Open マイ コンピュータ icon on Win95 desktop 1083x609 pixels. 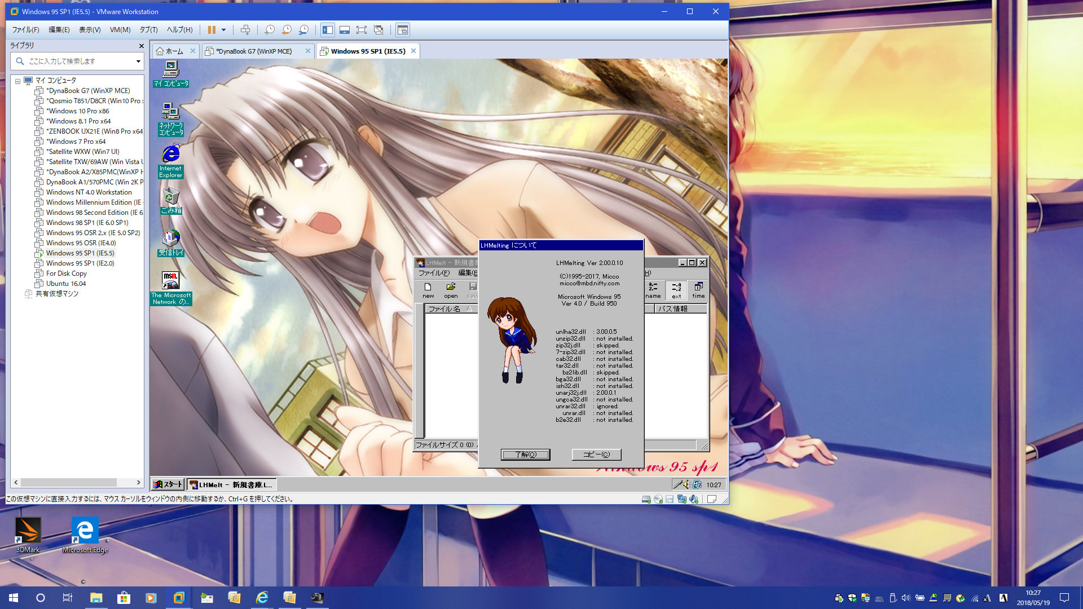(171, 74)
